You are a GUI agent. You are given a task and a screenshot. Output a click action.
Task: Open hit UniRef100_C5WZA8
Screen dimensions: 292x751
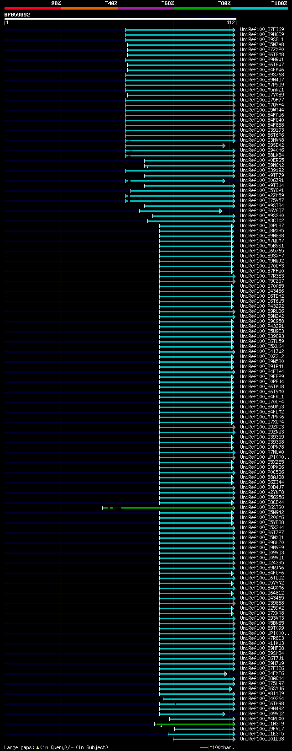coord(262,44)
